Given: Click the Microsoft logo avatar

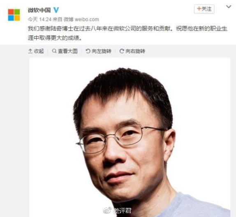Looking at the screenshot, I should pyautogui.click(x=14, y=15).
